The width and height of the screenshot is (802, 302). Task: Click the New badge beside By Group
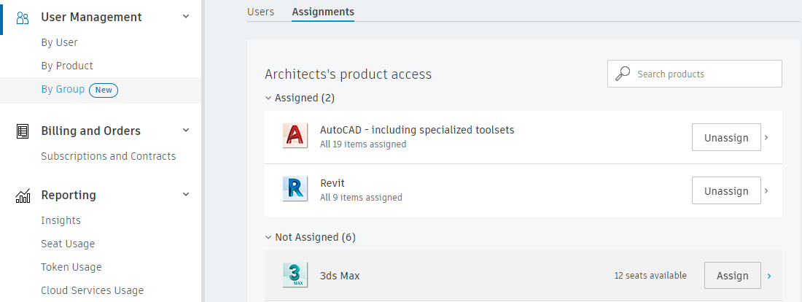click(104, 90)
